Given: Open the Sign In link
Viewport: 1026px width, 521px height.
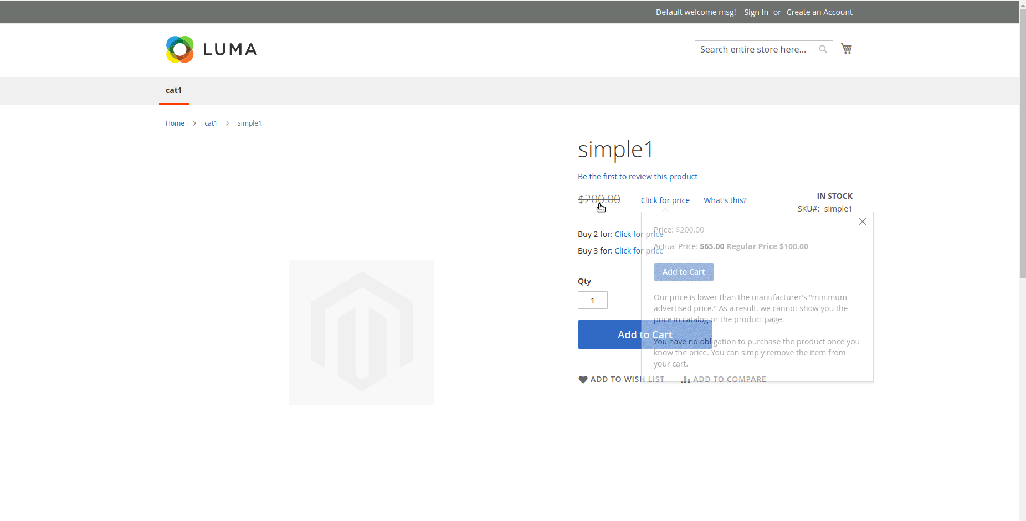Looking at the screenshot, I should click(x=756, y=12).
